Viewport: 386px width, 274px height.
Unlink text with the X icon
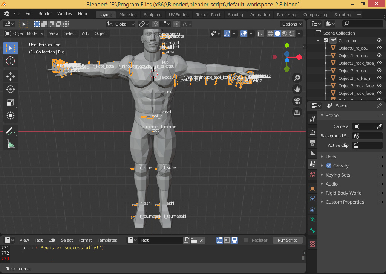[x=202, y=240]
